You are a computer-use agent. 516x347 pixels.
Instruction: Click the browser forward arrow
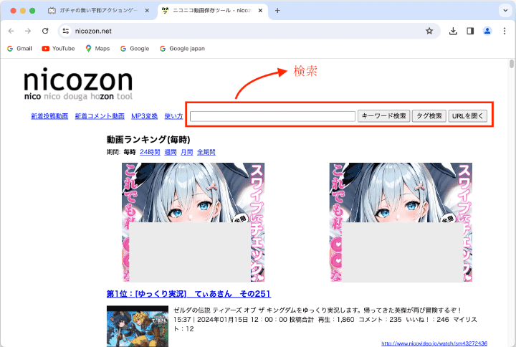click(28, 31)
